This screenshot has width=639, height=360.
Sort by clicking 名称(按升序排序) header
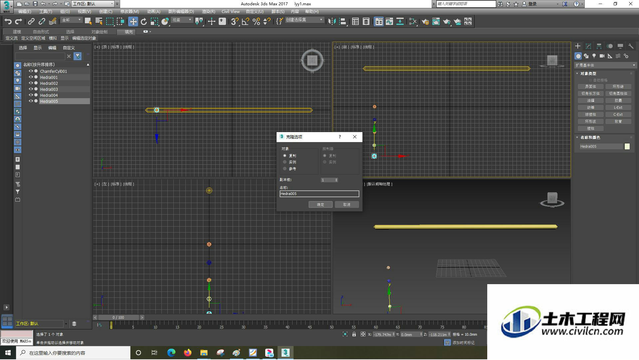pos(55,65)
